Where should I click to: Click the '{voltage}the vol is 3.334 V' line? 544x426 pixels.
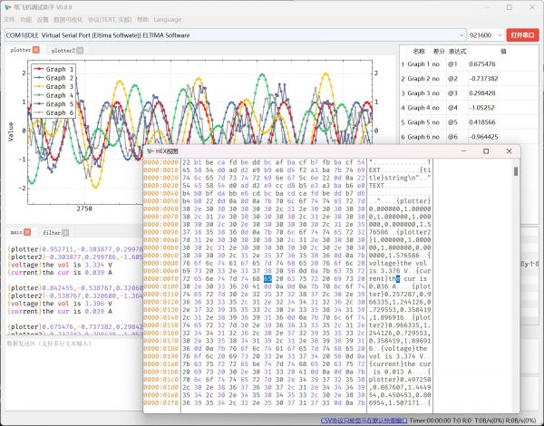(x=60, y=265)
